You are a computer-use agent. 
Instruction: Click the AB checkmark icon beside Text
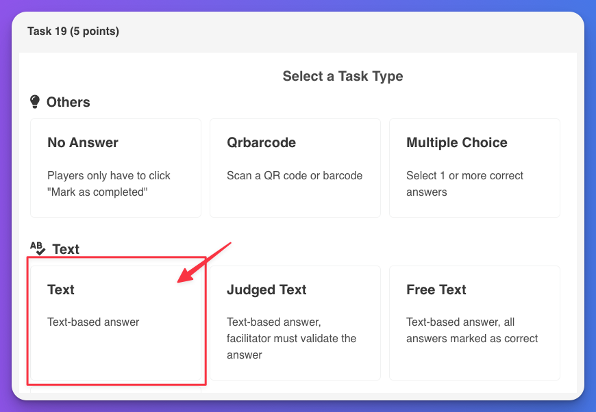[x=36, y=248]
